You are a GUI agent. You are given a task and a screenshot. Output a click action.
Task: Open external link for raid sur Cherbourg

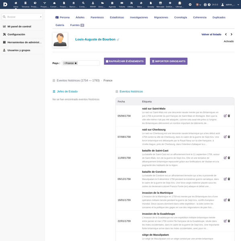click(x=225, y=137)
